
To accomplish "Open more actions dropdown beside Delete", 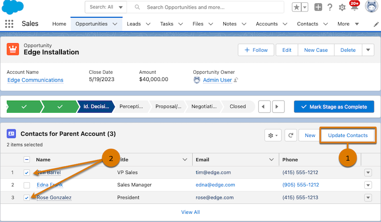I will click(368, 50).
